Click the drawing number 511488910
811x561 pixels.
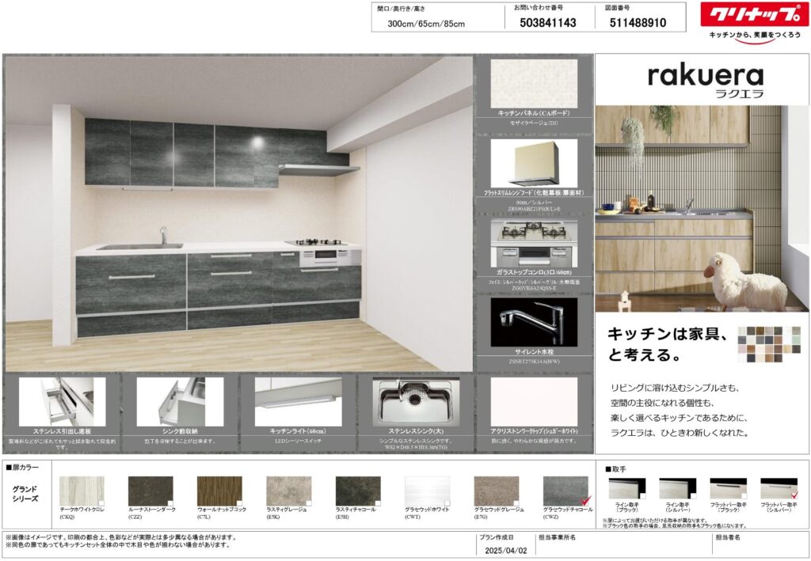[x=638, y=23]
